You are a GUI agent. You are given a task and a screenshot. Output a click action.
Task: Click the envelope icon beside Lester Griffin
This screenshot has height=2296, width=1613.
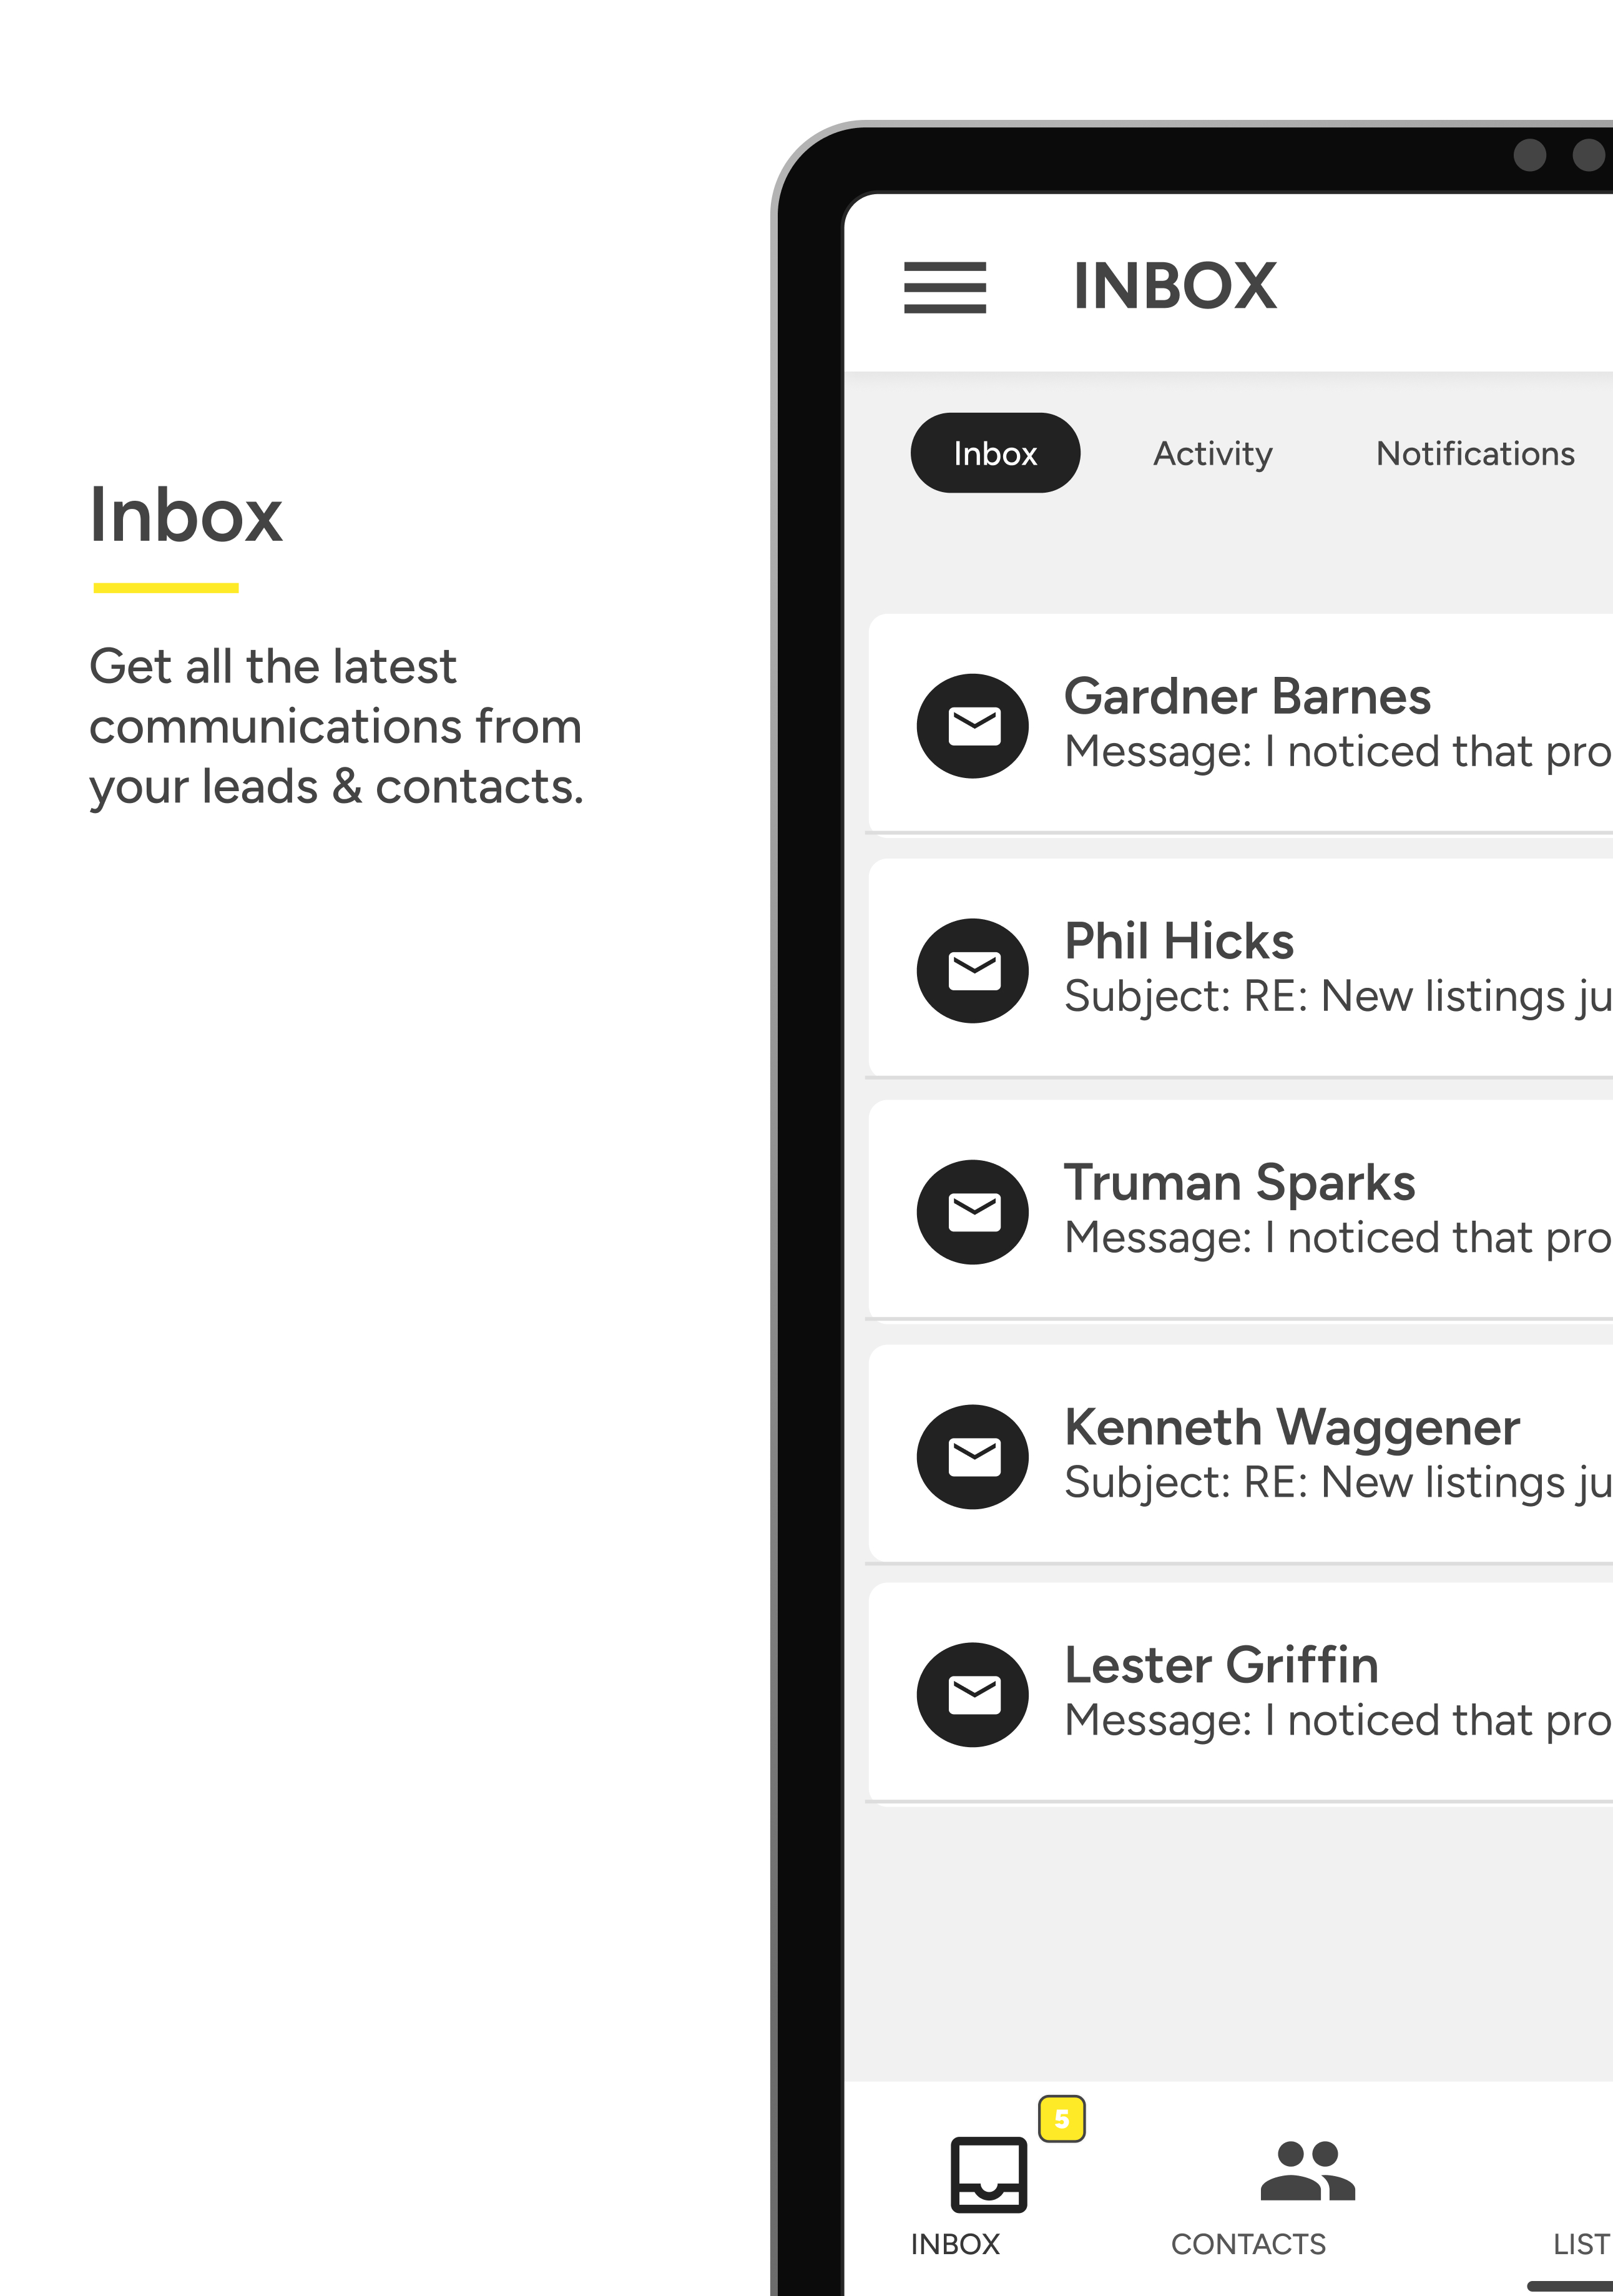coord(973,1695)
